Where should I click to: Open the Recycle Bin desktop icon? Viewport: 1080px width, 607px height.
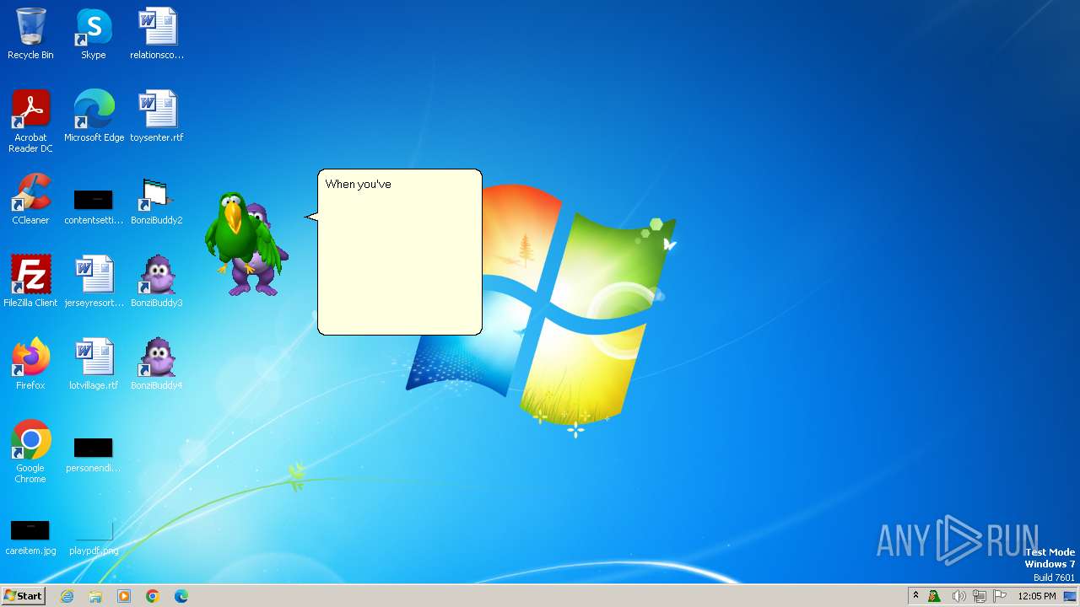pyautogui.click(x=30, y=34)
